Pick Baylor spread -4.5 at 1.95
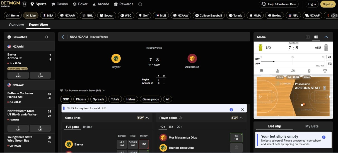Viewport: 338px width, 153px height. 122,144
